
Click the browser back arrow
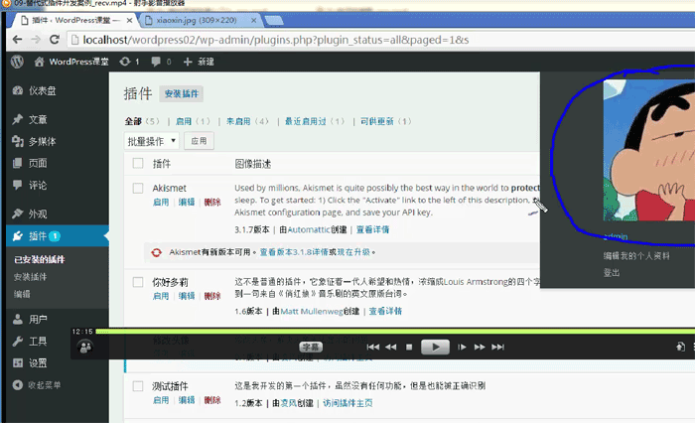pos(17,40)
